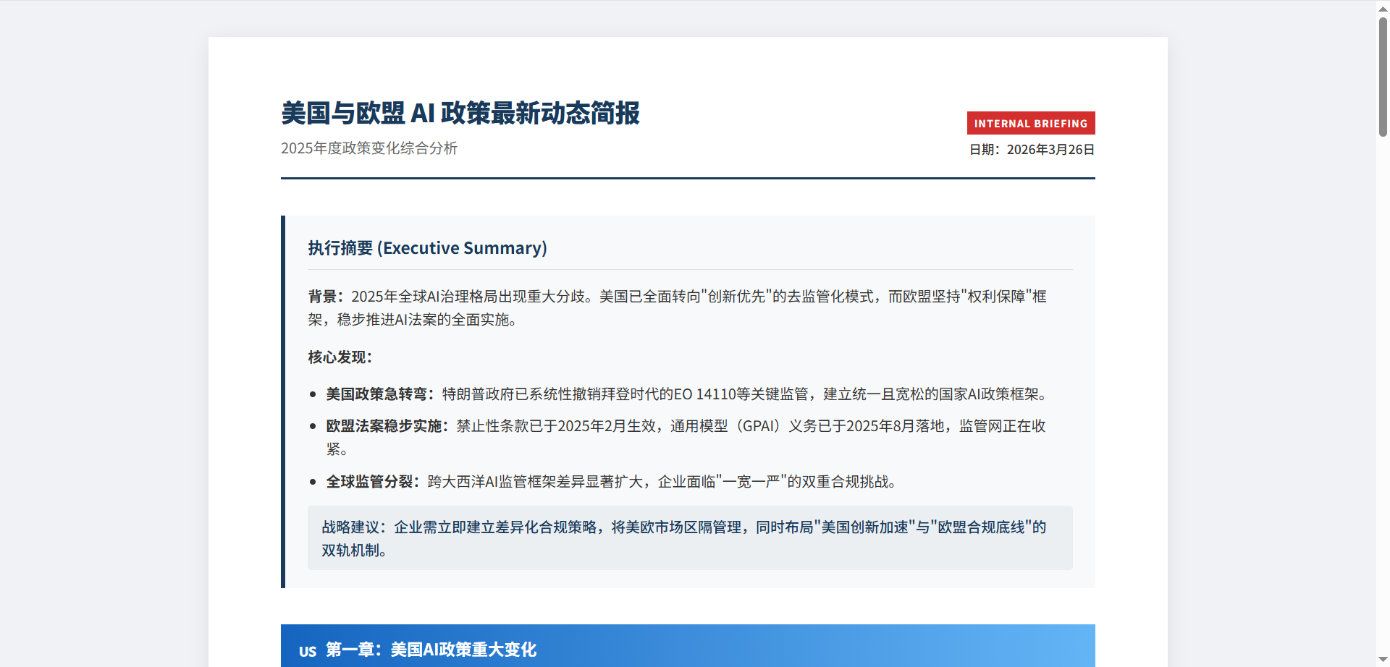Click the 背景 label in the summary
Image resolution: width=1390 pixels, height=667 pixels.
(x=323, y=297)
